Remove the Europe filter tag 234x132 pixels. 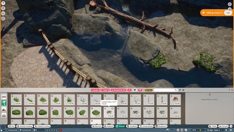click(99, 90)
